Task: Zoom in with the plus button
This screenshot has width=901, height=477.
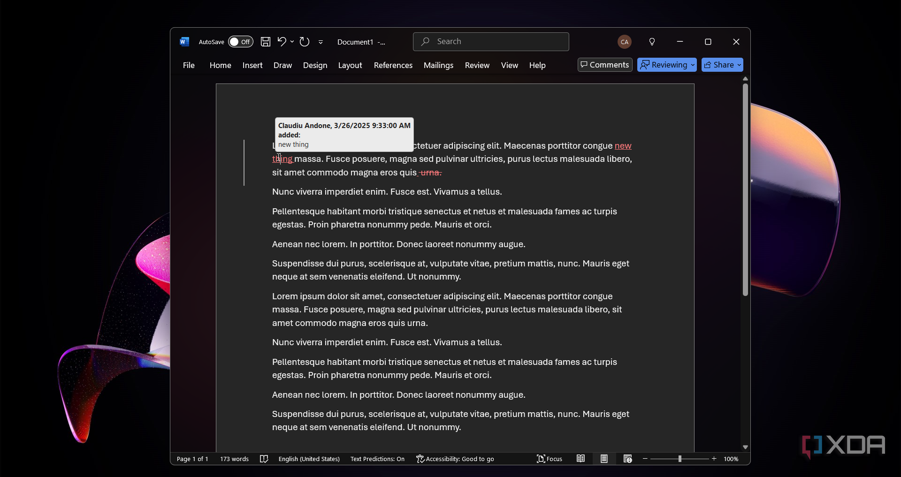Action: pyautogui.click(x=714, y=459)
